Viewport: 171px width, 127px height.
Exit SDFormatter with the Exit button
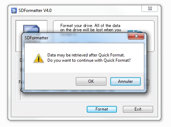click(138, 109)
